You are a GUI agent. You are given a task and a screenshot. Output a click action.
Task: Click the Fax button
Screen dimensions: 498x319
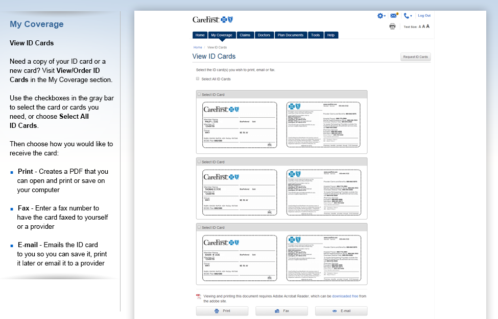(x=282, y=311)
